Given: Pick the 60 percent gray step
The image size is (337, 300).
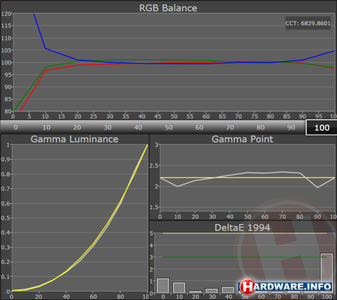Looking at the screenshot, I should point(199,127).
